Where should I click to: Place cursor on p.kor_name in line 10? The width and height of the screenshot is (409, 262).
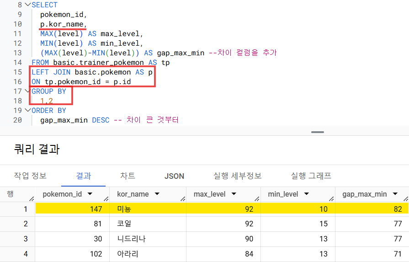[62, 24]
